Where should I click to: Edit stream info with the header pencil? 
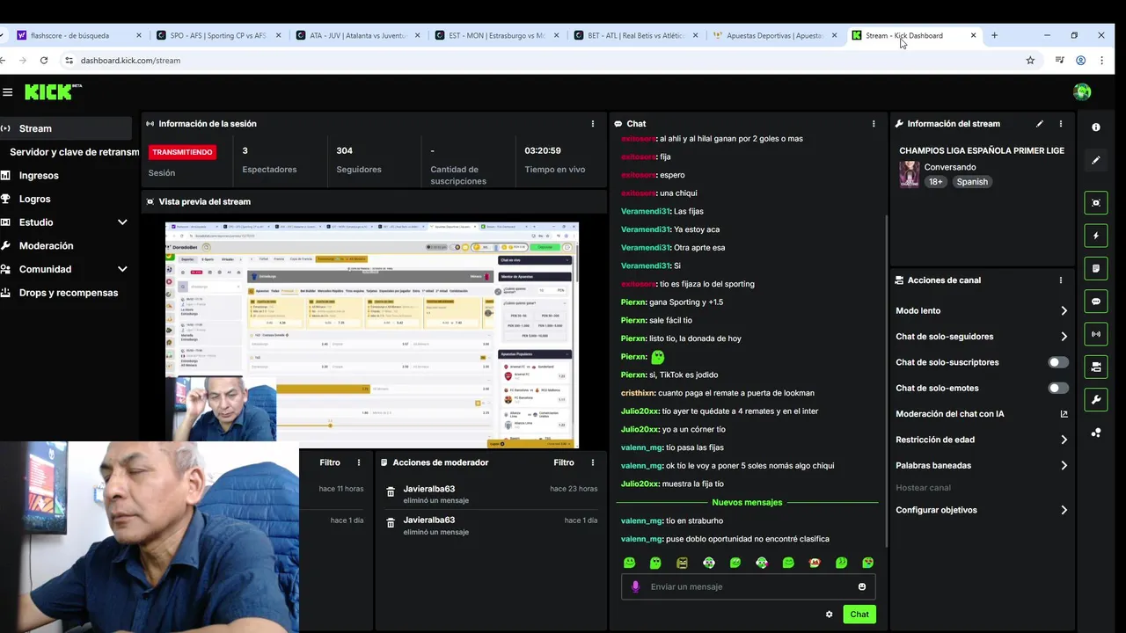[x=1040, y=124]
